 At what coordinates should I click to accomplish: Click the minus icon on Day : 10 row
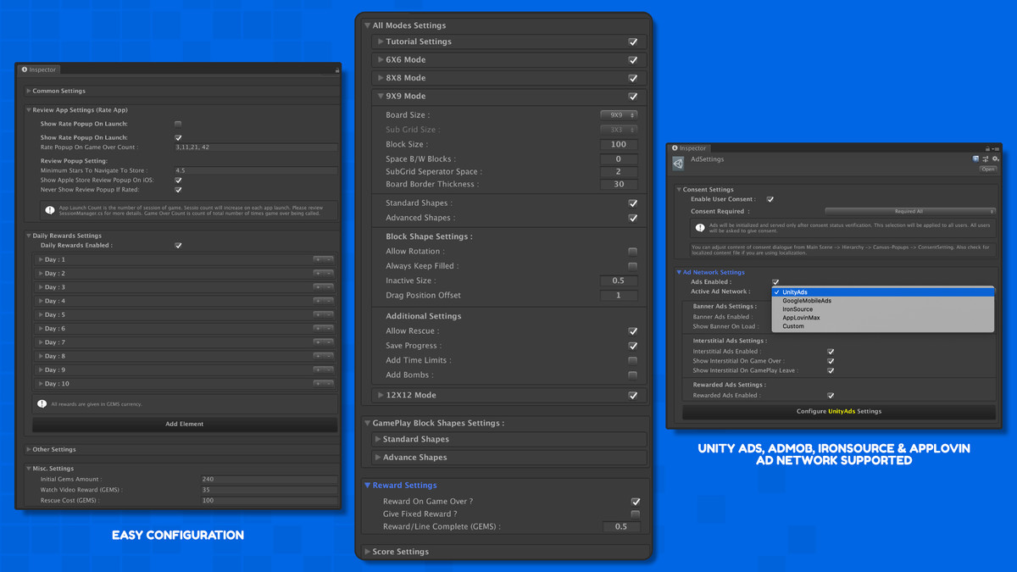329,384
